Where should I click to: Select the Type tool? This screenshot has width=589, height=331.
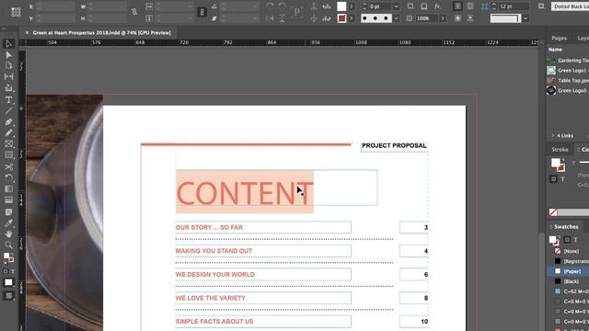click(x=8, y=100)
